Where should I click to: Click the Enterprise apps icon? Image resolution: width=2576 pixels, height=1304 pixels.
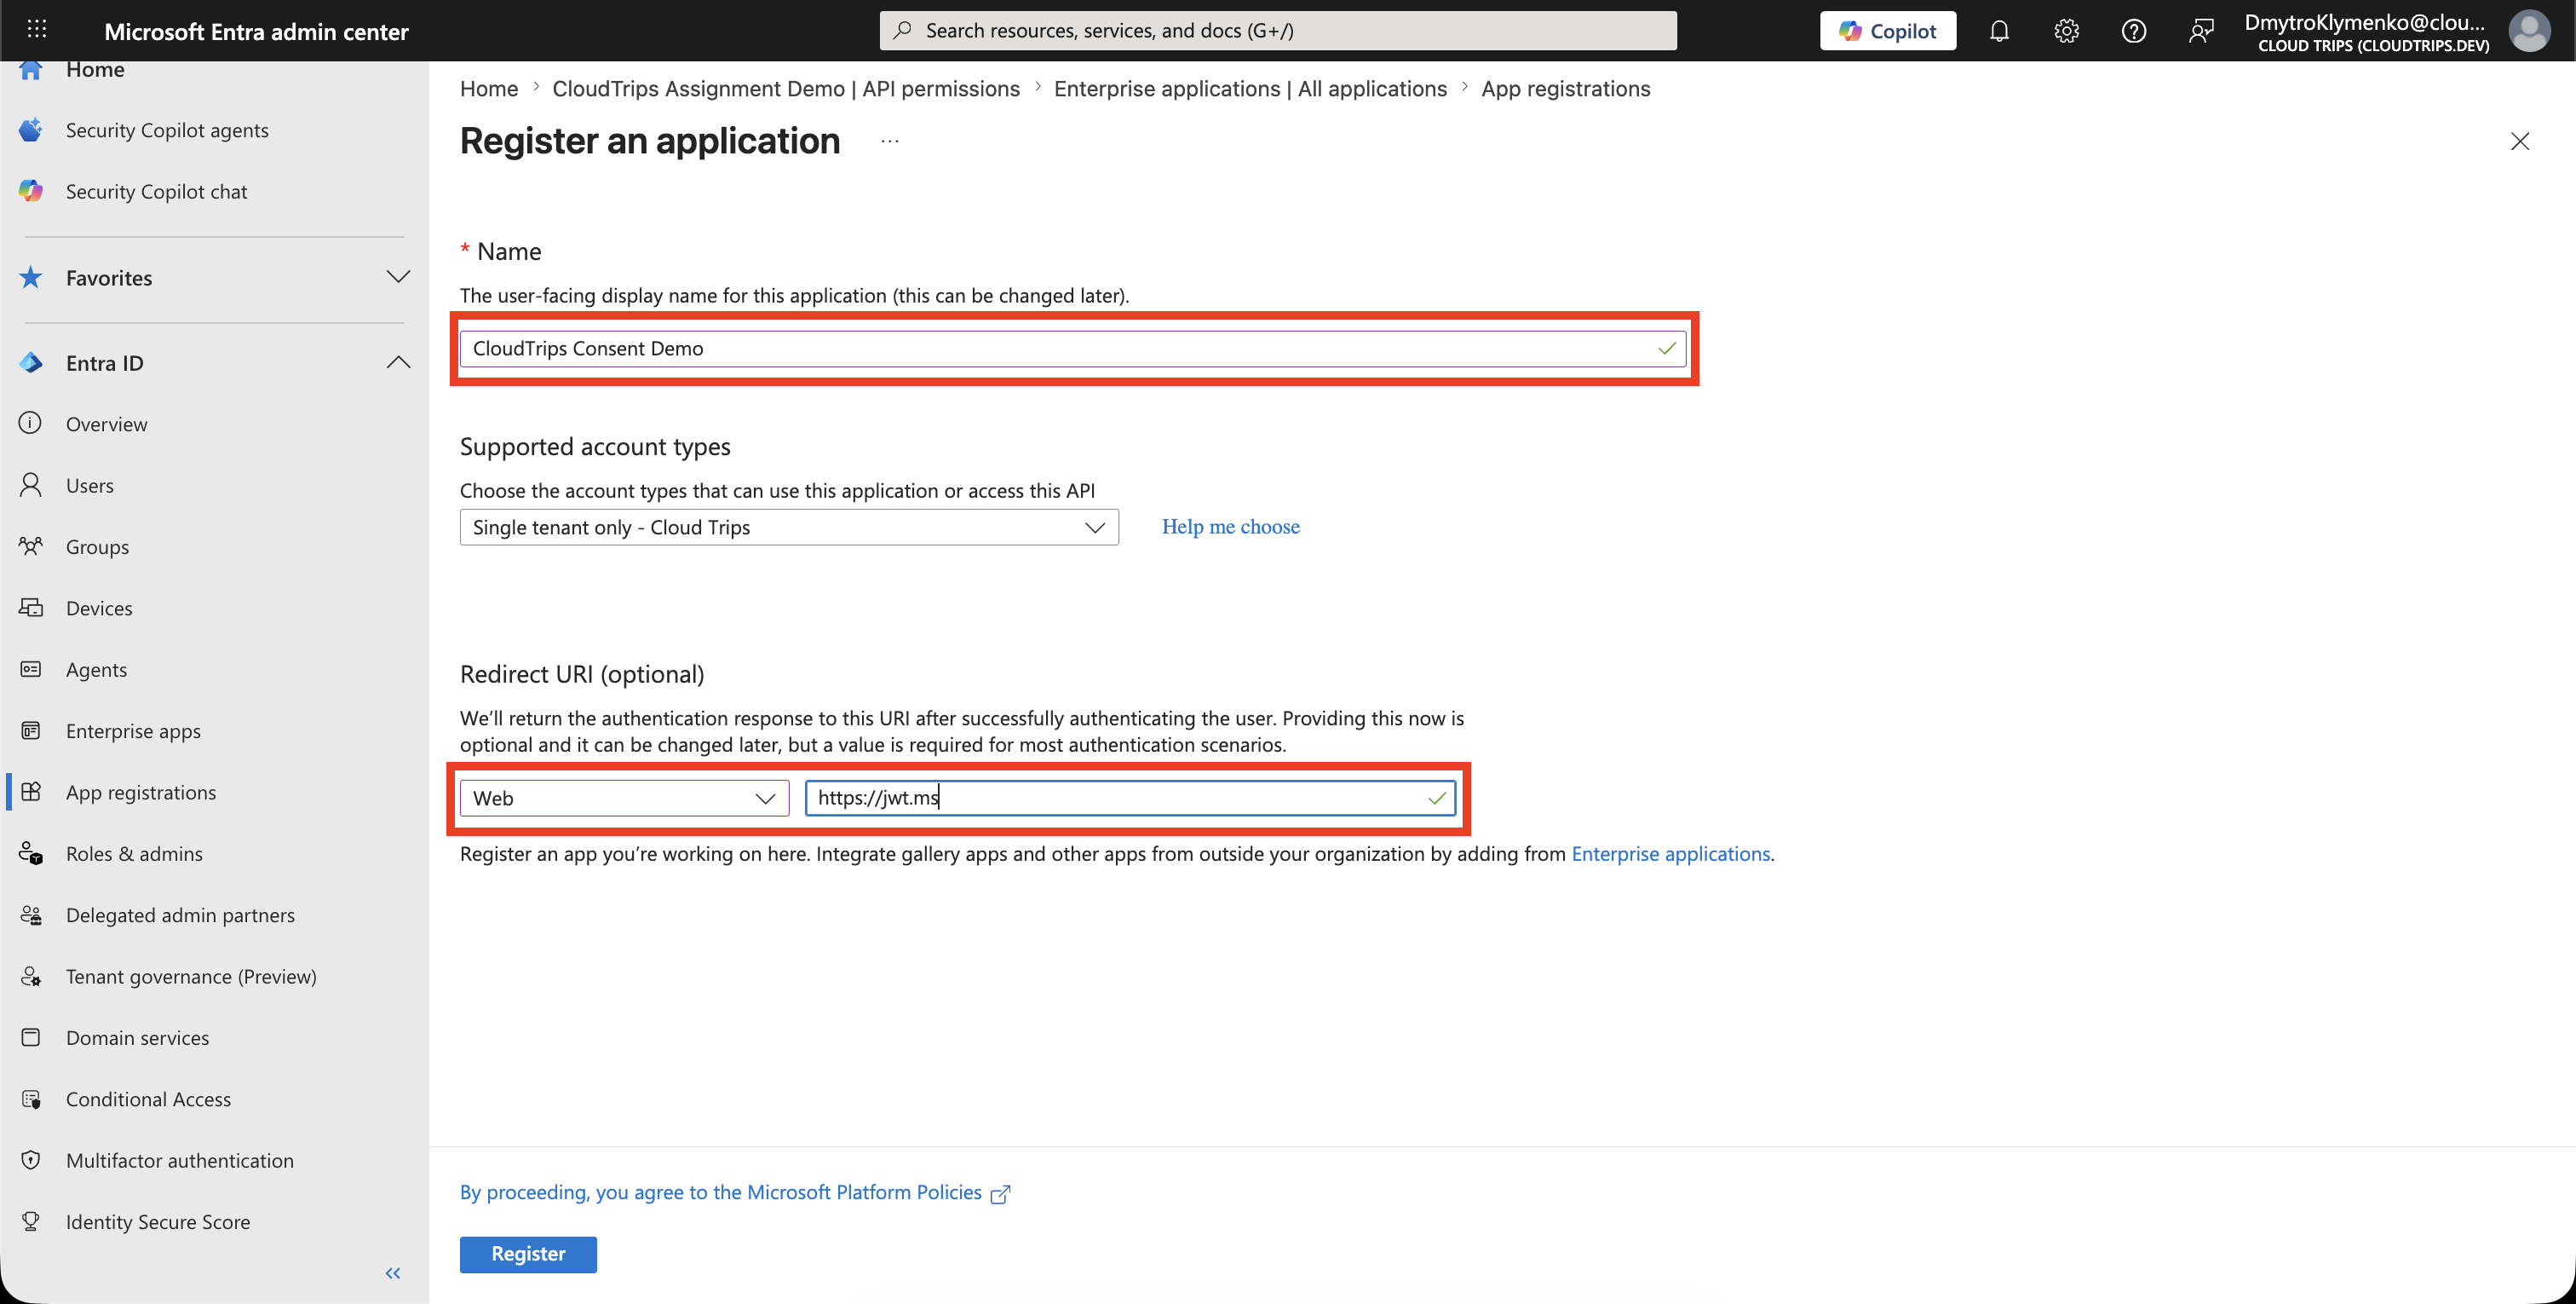tap(31, 730)
